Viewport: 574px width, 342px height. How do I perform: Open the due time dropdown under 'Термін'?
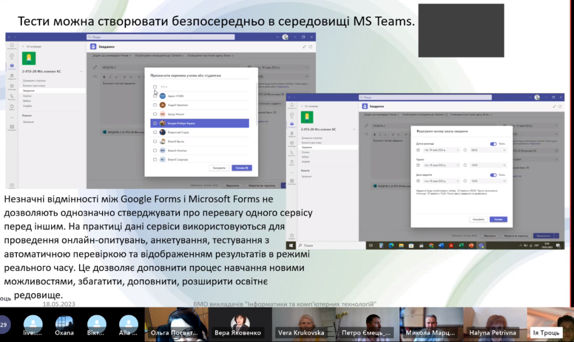click(488, 165)
